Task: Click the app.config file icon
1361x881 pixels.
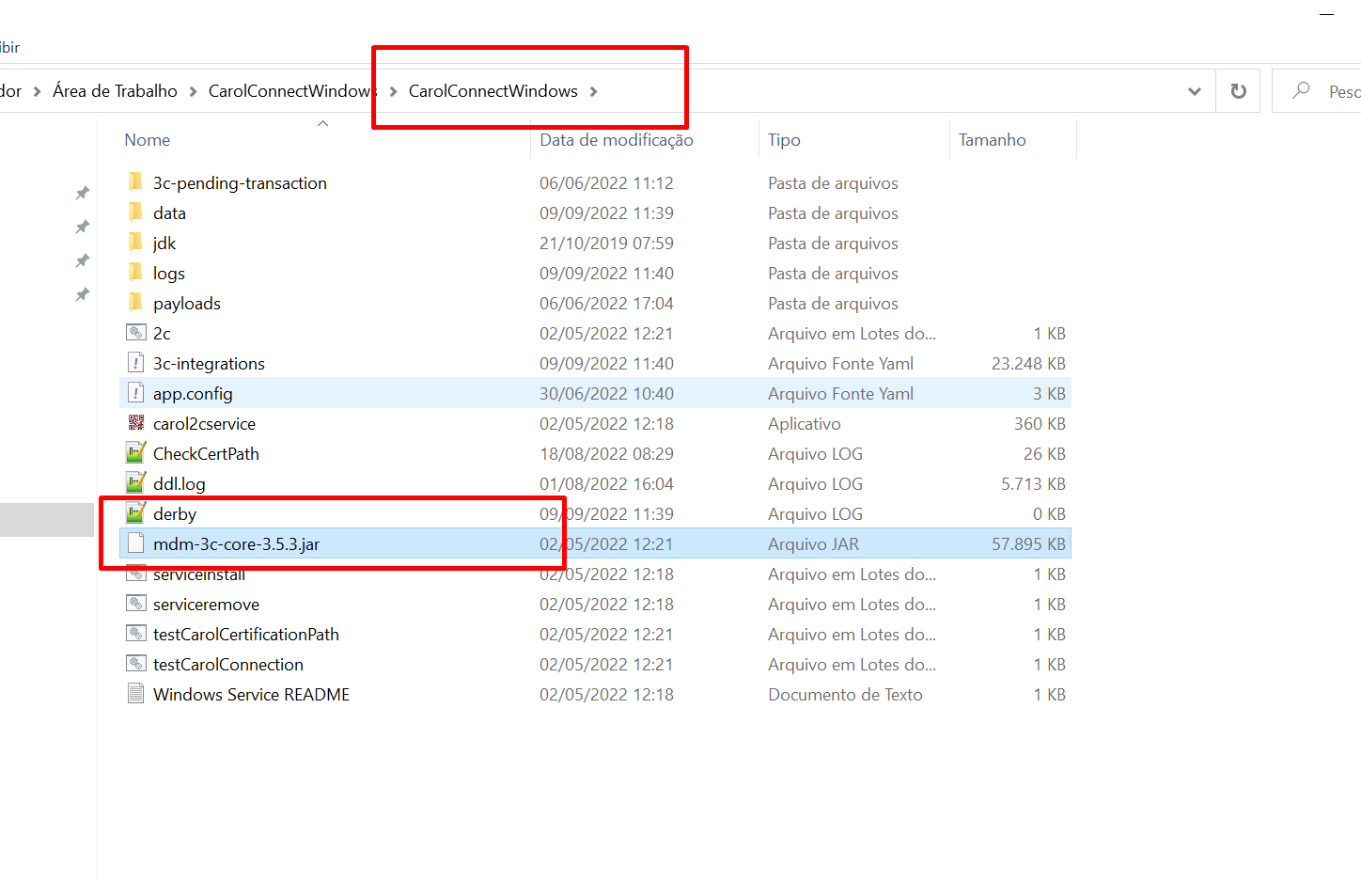Action: [136, 392]
